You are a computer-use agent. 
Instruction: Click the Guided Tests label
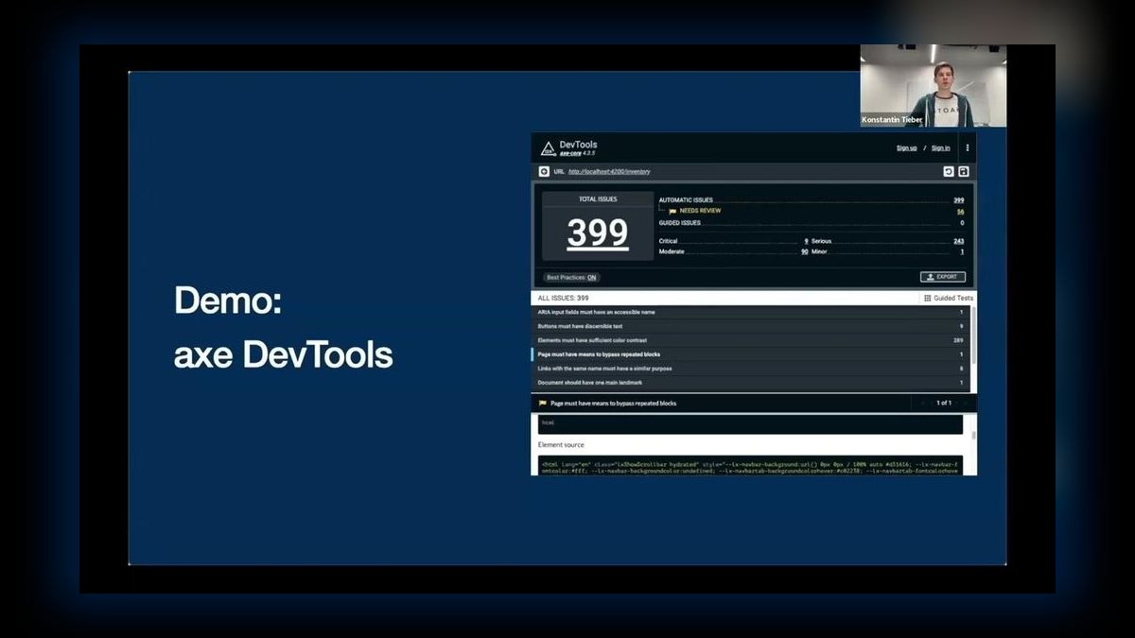[x=953, y=298]
